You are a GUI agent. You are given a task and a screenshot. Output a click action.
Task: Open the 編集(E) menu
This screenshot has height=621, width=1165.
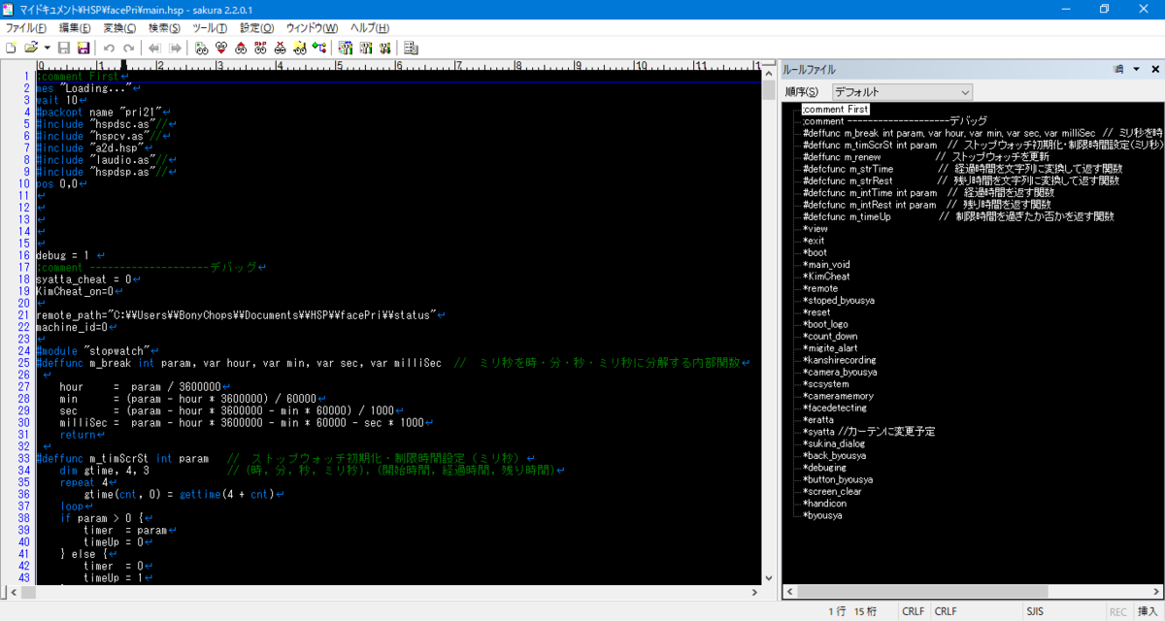[75, 28]
